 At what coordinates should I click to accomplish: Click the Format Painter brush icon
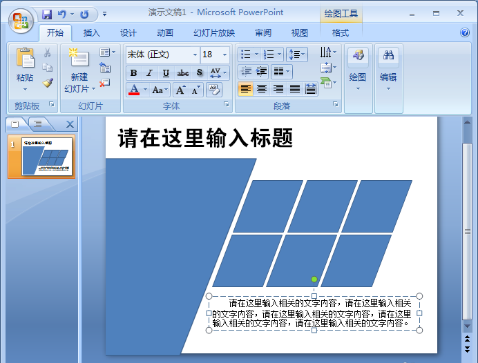click(x=48, y=83)
